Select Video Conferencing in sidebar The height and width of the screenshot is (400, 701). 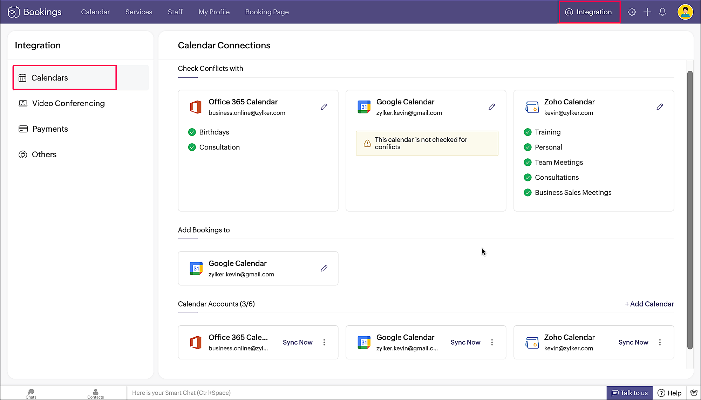[68, 103]
